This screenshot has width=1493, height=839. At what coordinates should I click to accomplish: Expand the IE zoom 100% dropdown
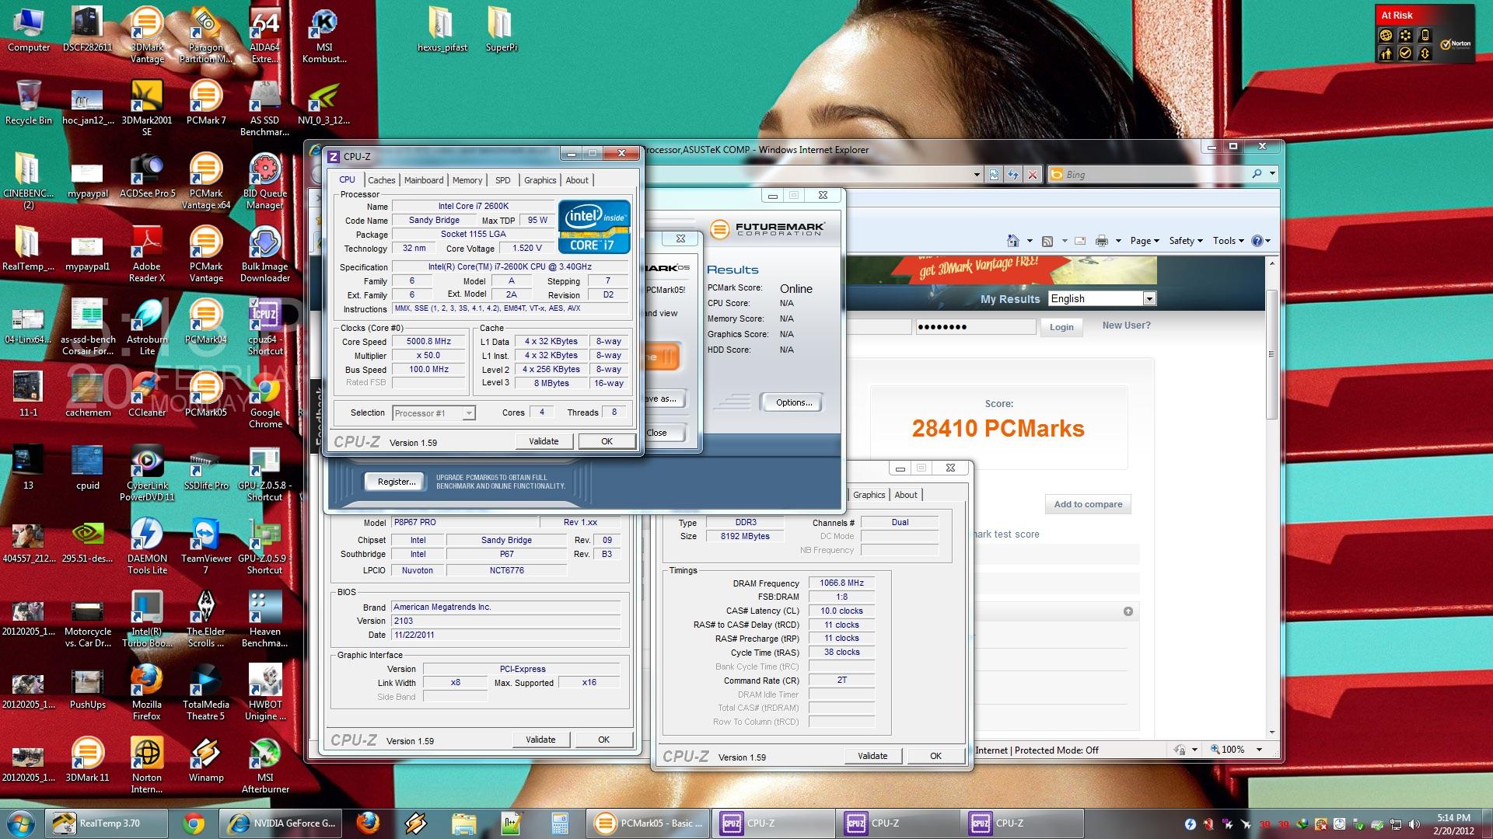click(1259, 750)
